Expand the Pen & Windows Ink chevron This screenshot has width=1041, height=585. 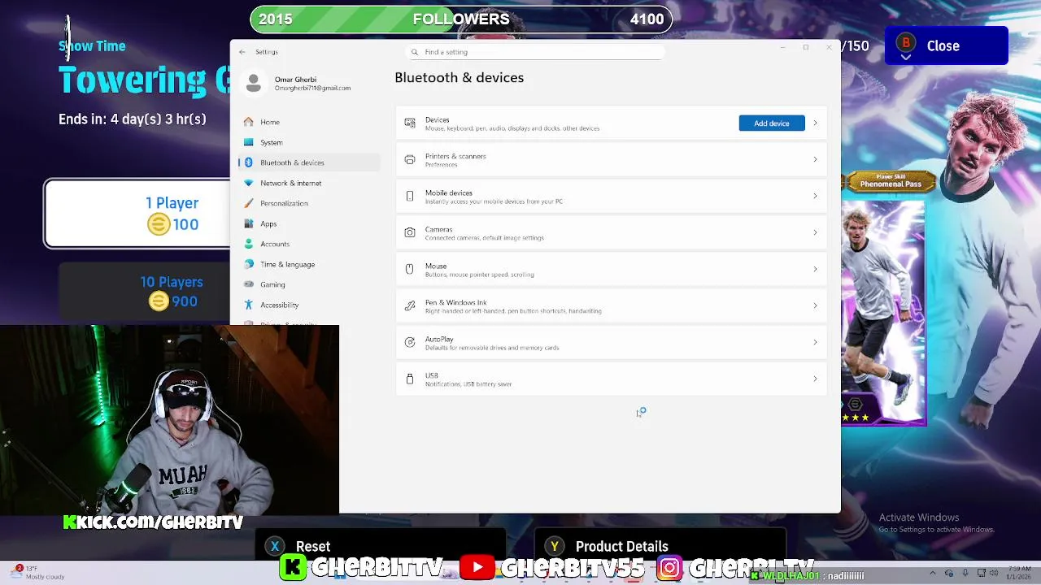[815, 306]
